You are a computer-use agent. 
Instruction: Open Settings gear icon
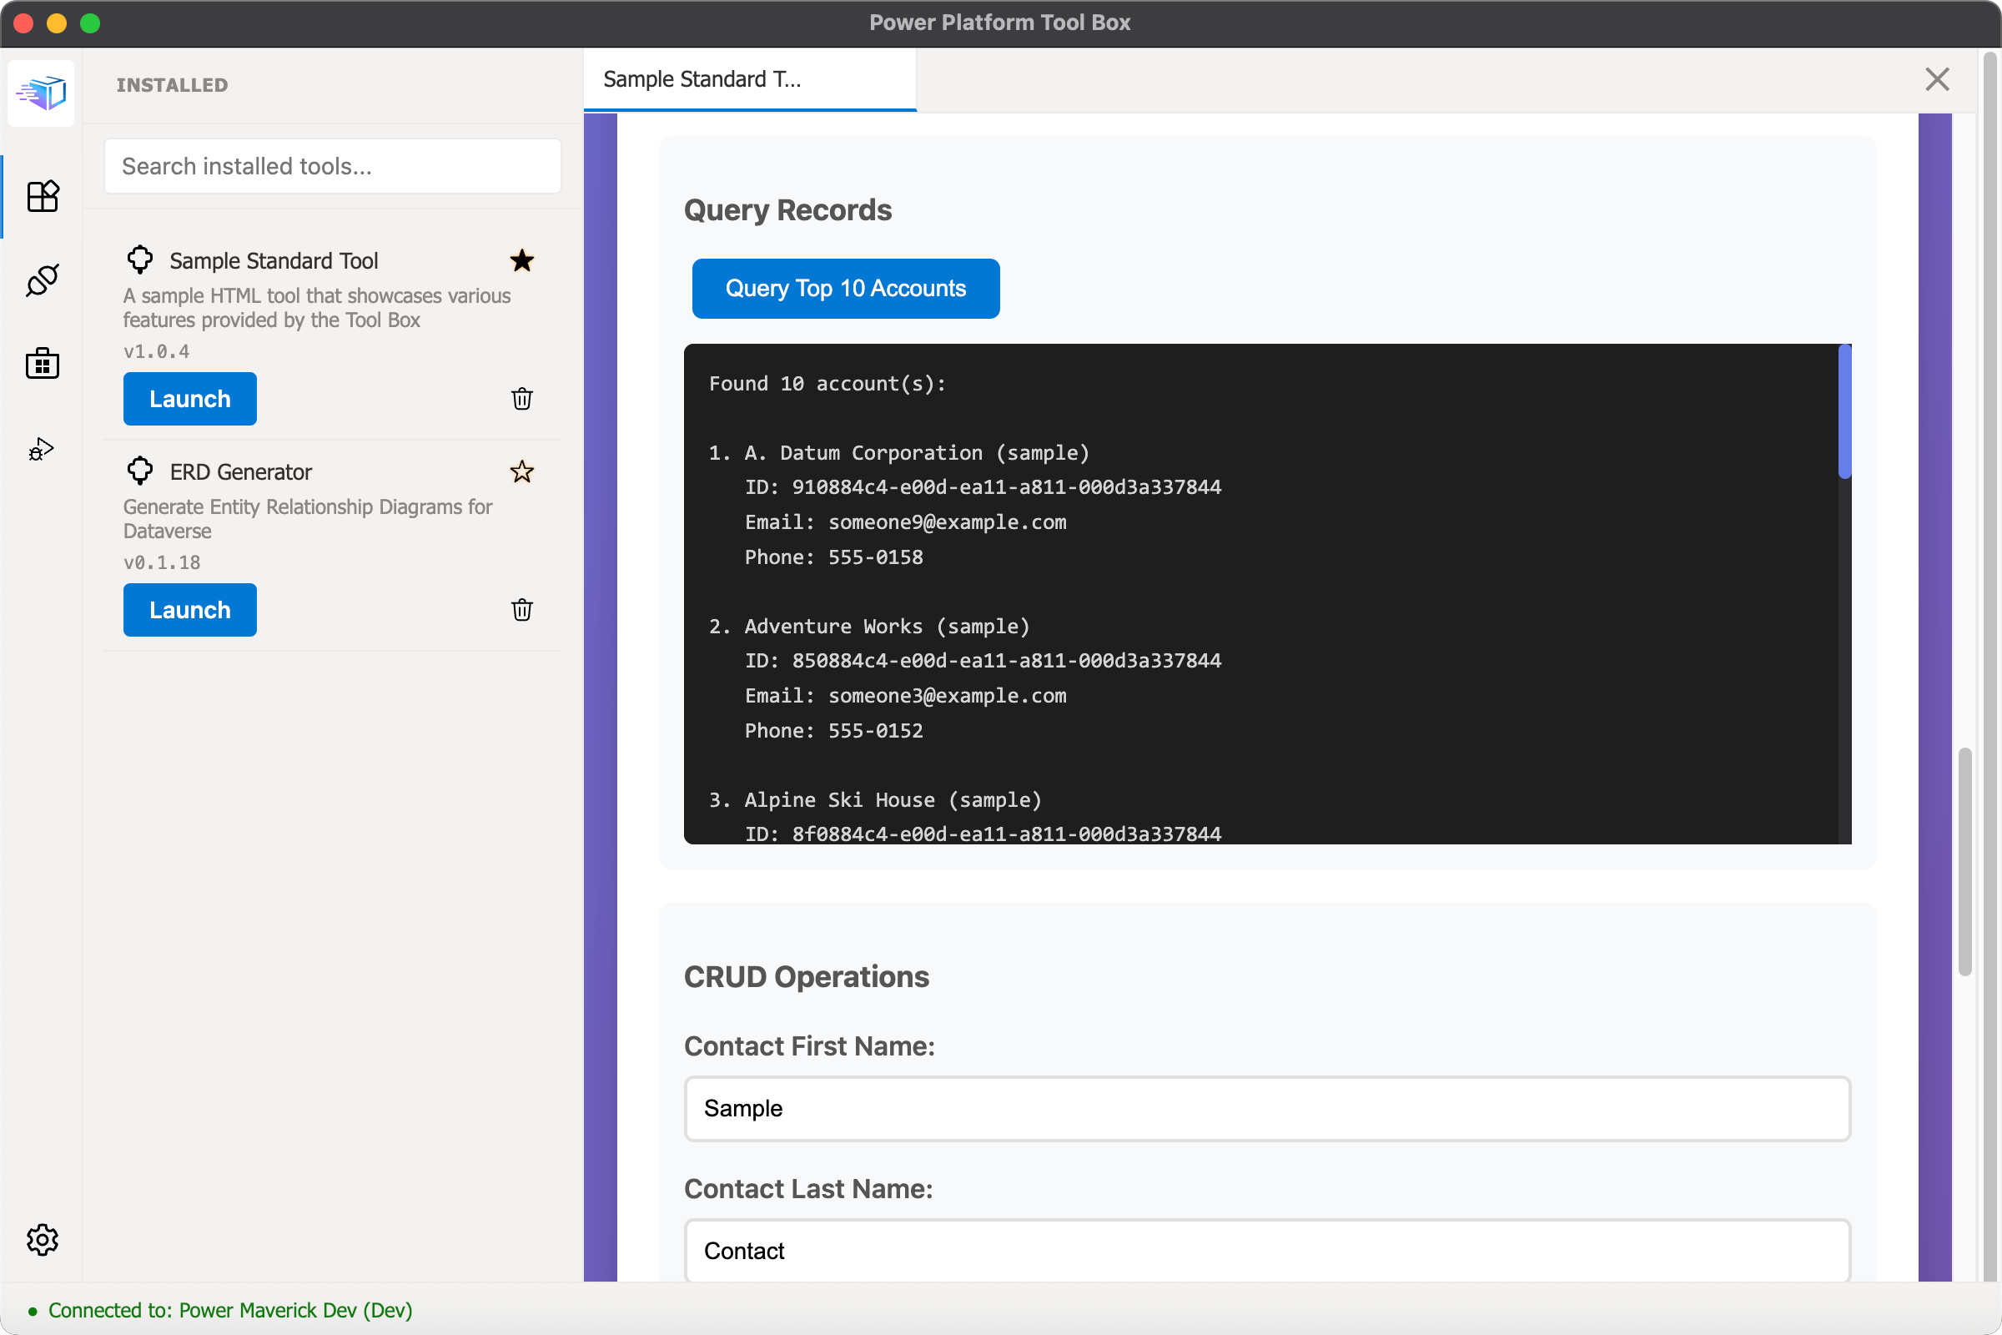click(42, 1240)
